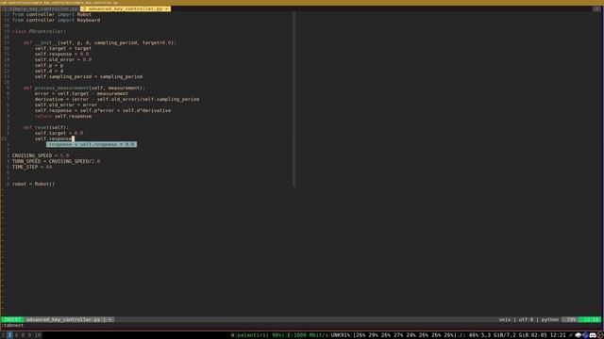Click the 'self.old_error = error' line
The width and height of the screenshot is (604, 339).
(66, 105)
